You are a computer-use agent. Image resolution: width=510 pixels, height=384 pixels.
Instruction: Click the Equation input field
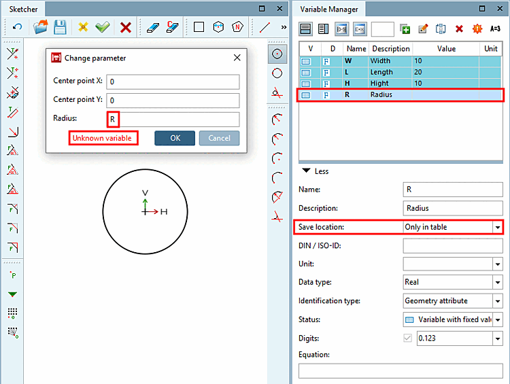point(401,370)
